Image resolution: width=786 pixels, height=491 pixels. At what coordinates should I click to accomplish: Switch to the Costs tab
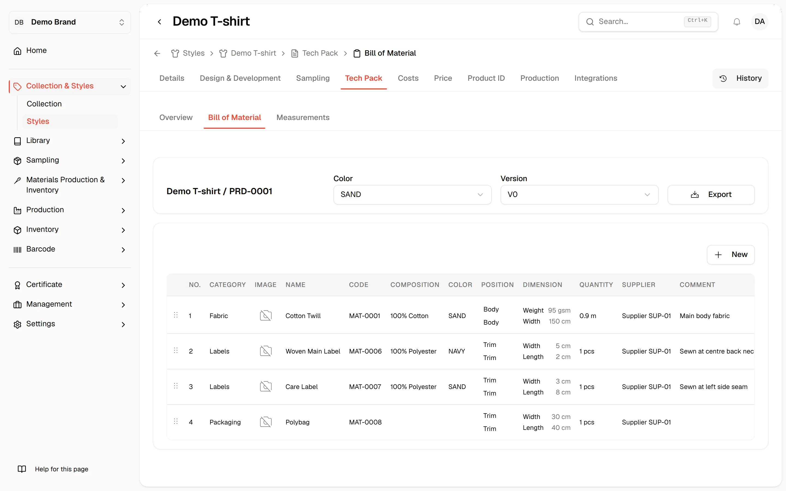pyautogui.click(x=408, y=78)
